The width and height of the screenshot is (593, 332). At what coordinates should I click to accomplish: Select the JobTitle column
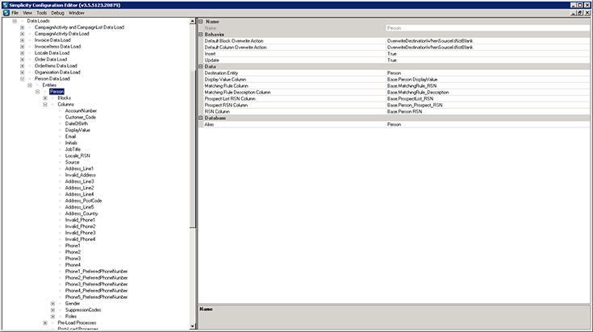[73, 149]
